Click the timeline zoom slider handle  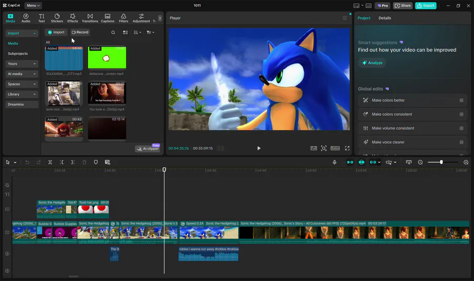(441, 163)
